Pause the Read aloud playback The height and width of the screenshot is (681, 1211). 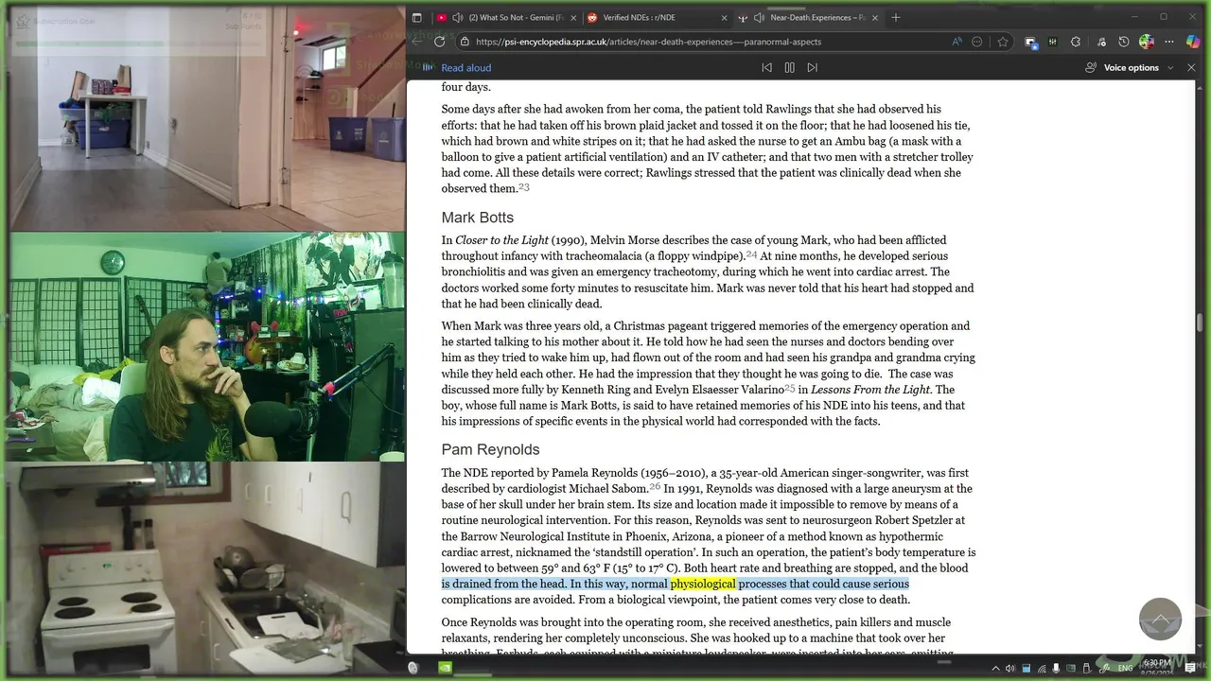coord(789,68)
